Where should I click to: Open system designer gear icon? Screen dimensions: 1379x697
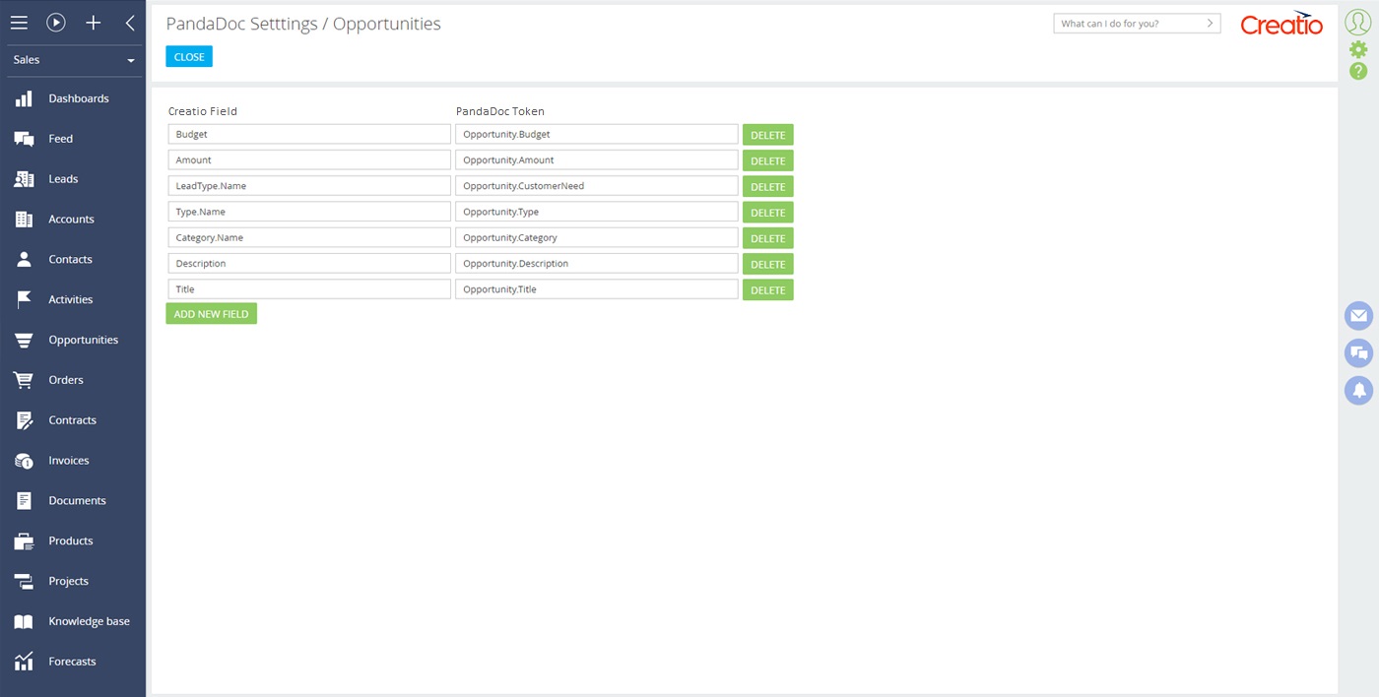pyautogui.click(x=1358, y=49)
